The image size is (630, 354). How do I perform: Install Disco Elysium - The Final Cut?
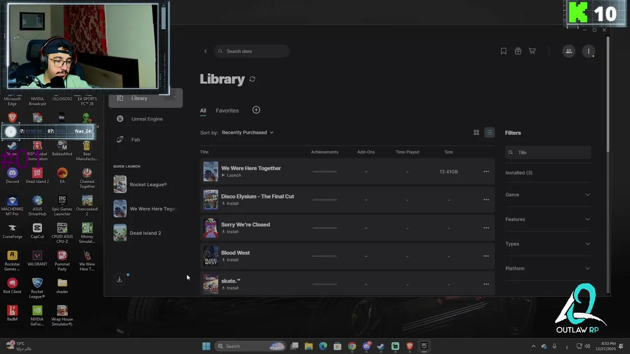(230, 204)
